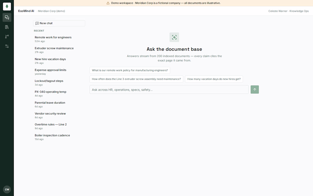This screenshot has width=313, height=196.
Task: Click the demo workspace banner text
Action: click(x=166, y=3)
